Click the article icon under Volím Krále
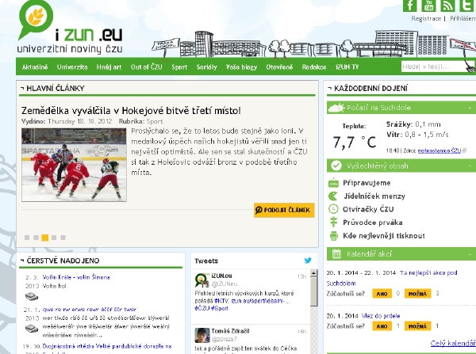 pos(32,296)
